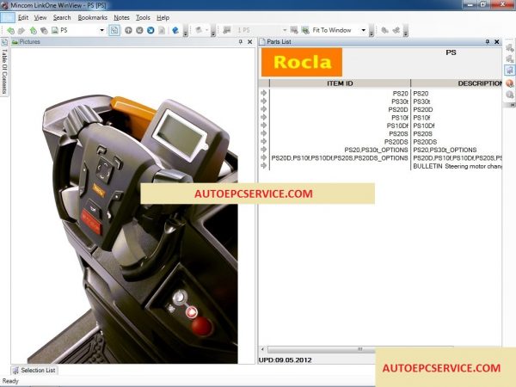This screenshot has width=516, height=387.
Task: Select the 'PS20,PS30t_OPTIONS' item ID
Action: tap(376, 150)
